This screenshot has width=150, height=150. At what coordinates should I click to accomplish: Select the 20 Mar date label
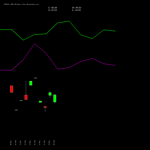54,143
